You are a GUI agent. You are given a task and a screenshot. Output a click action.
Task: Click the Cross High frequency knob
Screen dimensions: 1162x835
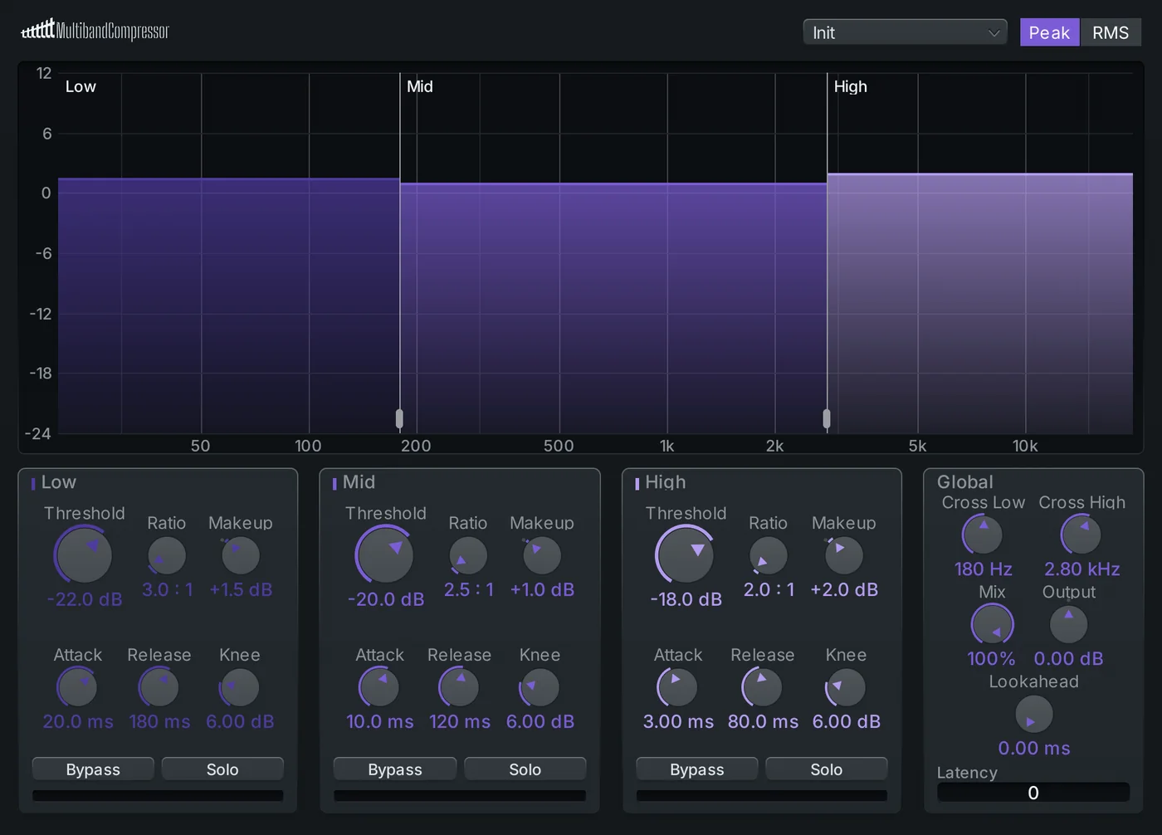pyautogui.click(x=1081, y=535)
